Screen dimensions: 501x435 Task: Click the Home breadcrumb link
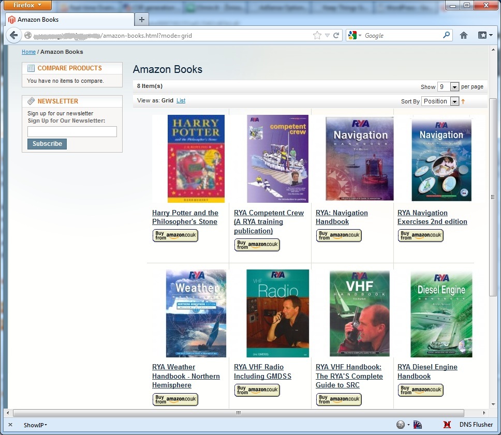[28, 52]
